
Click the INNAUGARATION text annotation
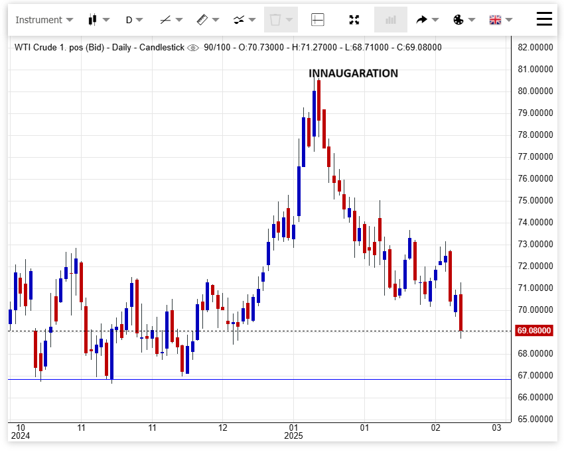tap(353, 74)
